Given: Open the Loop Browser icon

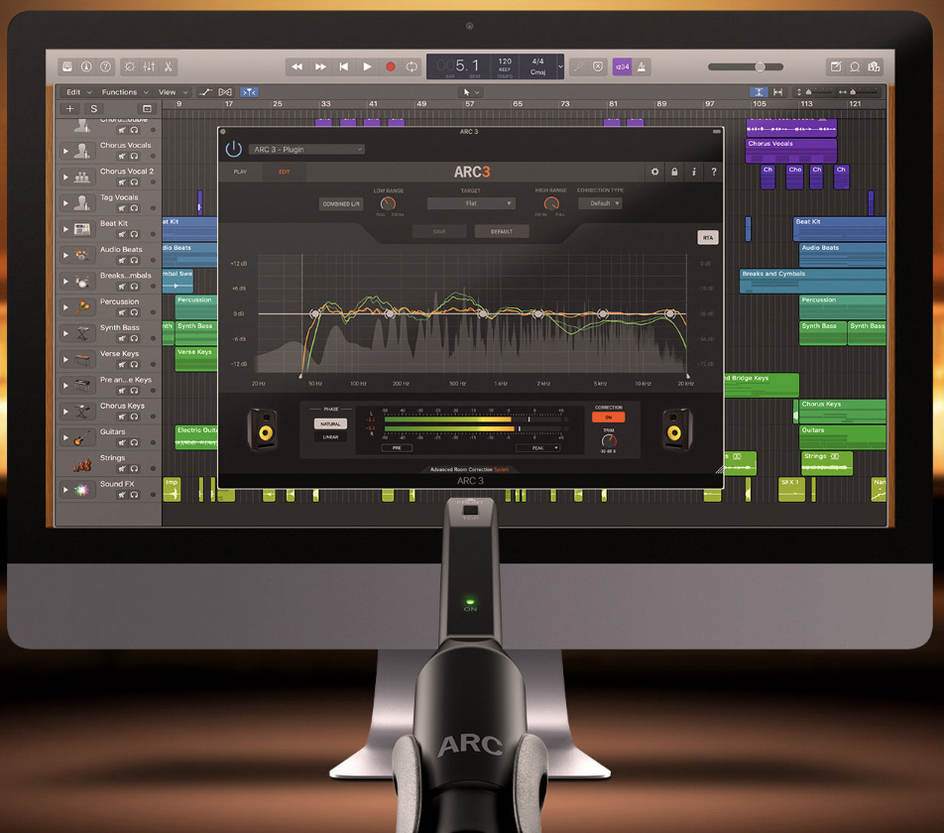Looking at the screenshot, I should 855,66.
